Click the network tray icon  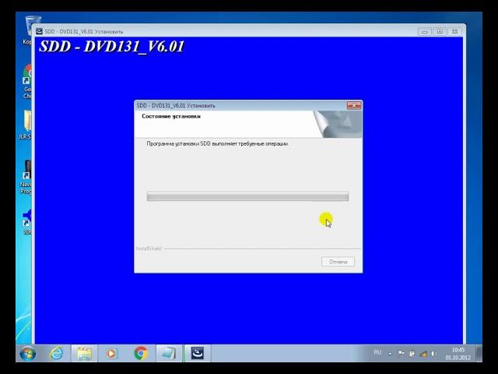click(x=423, y=354)
